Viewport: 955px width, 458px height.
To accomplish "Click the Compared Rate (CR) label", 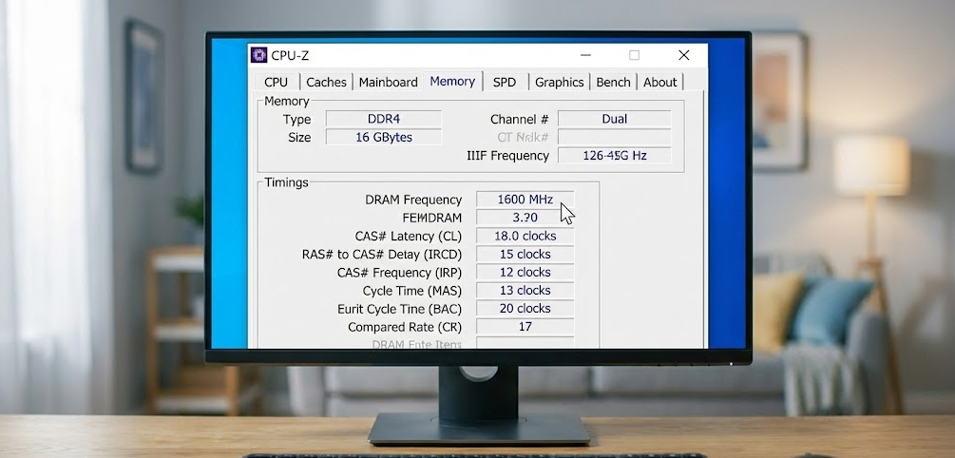I will click(x=405, y=328).
